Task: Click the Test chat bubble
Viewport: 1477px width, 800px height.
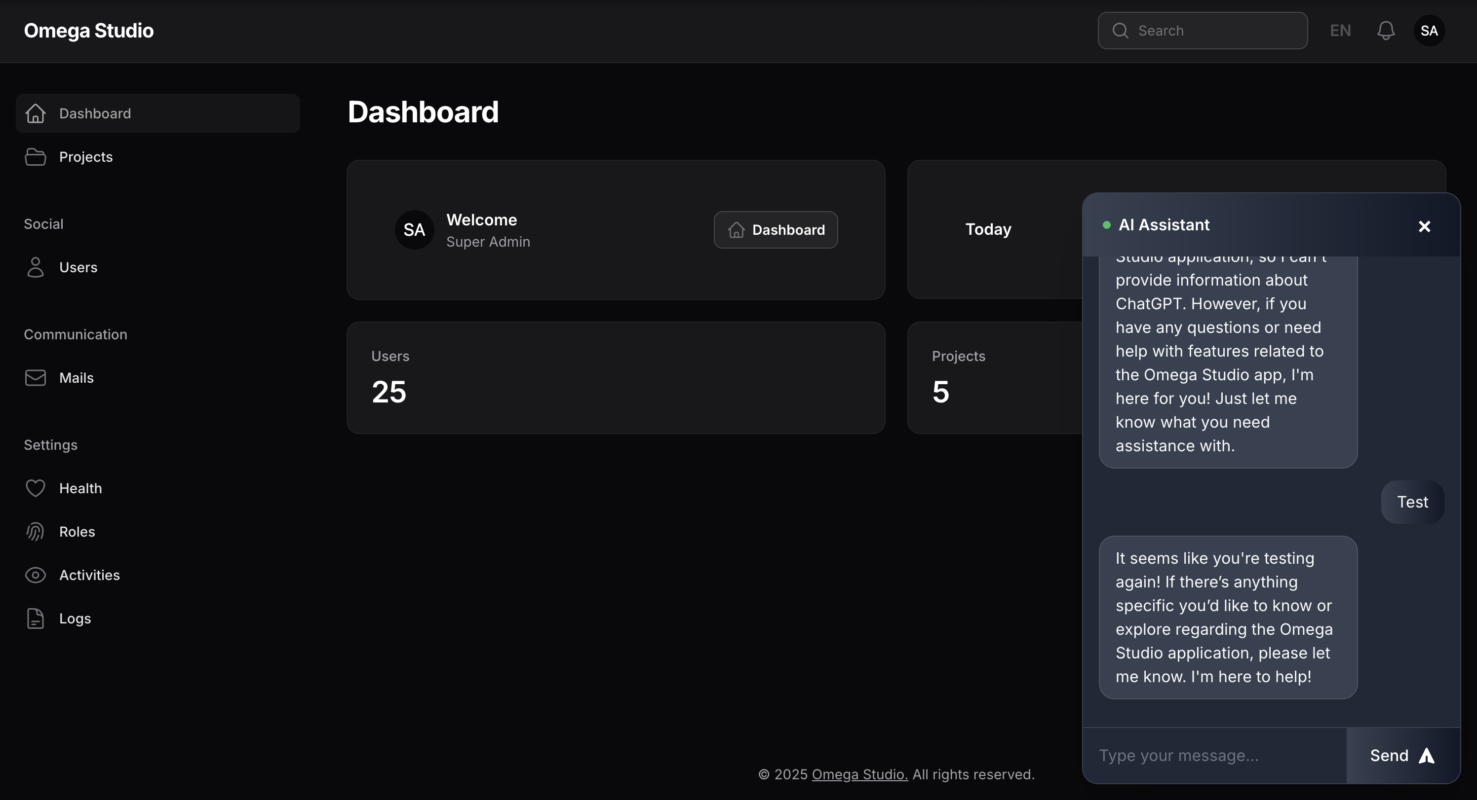Action: pos(1412,502)
